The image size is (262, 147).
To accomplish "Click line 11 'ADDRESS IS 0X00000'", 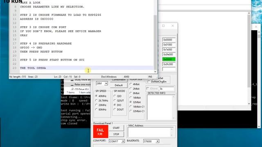I will 36,19.
